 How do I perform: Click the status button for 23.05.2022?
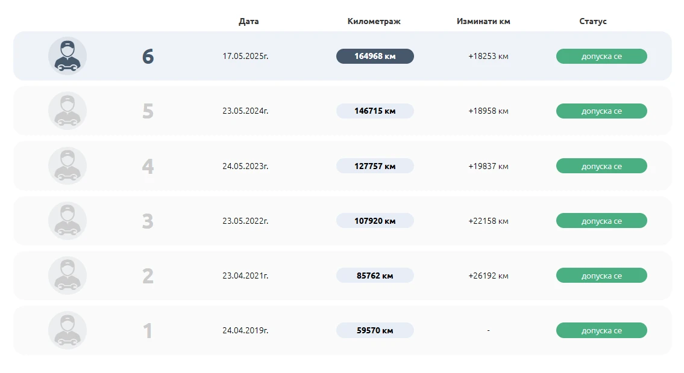coord(601,221)
